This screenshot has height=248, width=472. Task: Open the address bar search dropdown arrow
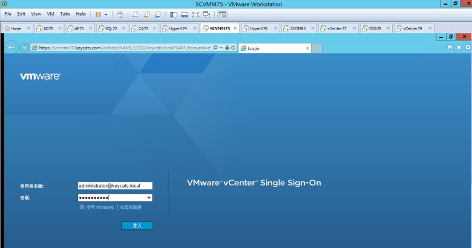point(220,48)
